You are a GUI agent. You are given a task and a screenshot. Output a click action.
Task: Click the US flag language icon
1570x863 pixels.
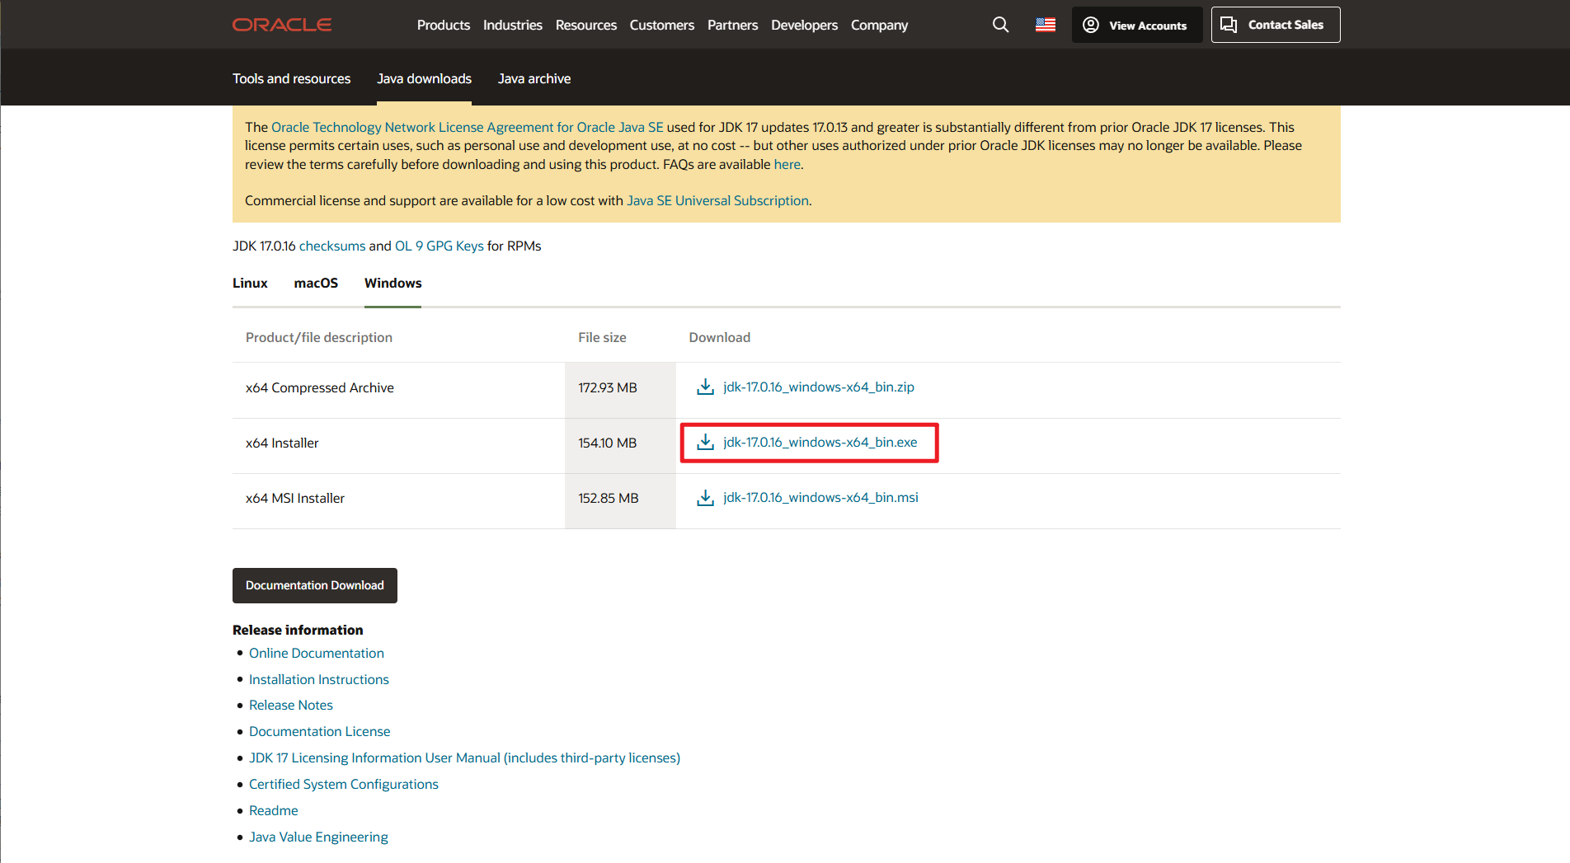1045,25
